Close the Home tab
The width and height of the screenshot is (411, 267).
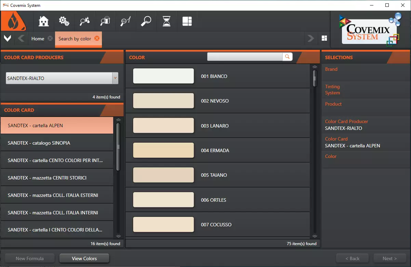click(50, 38)
